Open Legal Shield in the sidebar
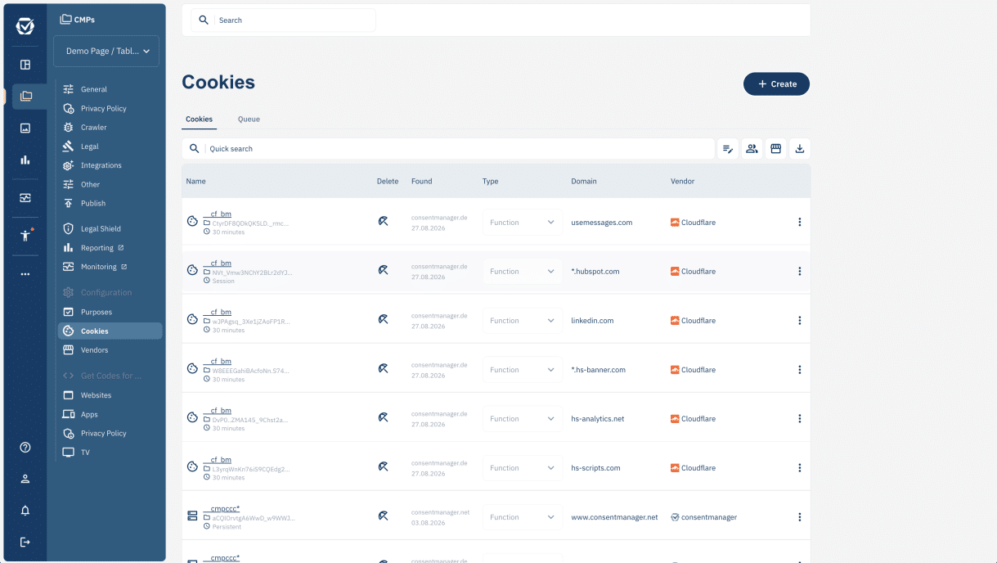Image resolution: width=997 pixels, height=563 pixels. click(101, 229)
